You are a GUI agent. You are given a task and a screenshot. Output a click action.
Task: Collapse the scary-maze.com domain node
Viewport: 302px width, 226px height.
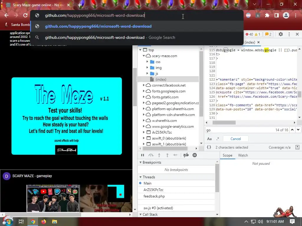(x=144, y=56)
